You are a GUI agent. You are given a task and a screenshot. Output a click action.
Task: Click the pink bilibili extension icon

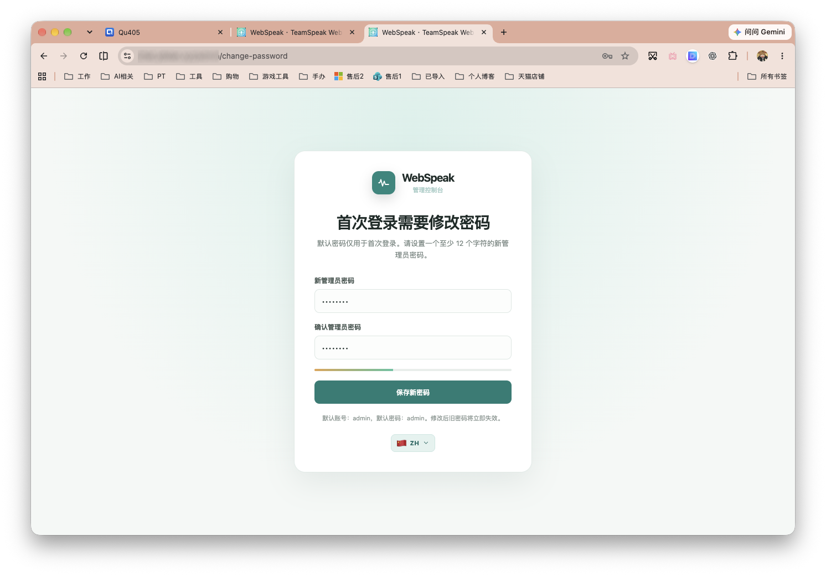click(673, 56)
